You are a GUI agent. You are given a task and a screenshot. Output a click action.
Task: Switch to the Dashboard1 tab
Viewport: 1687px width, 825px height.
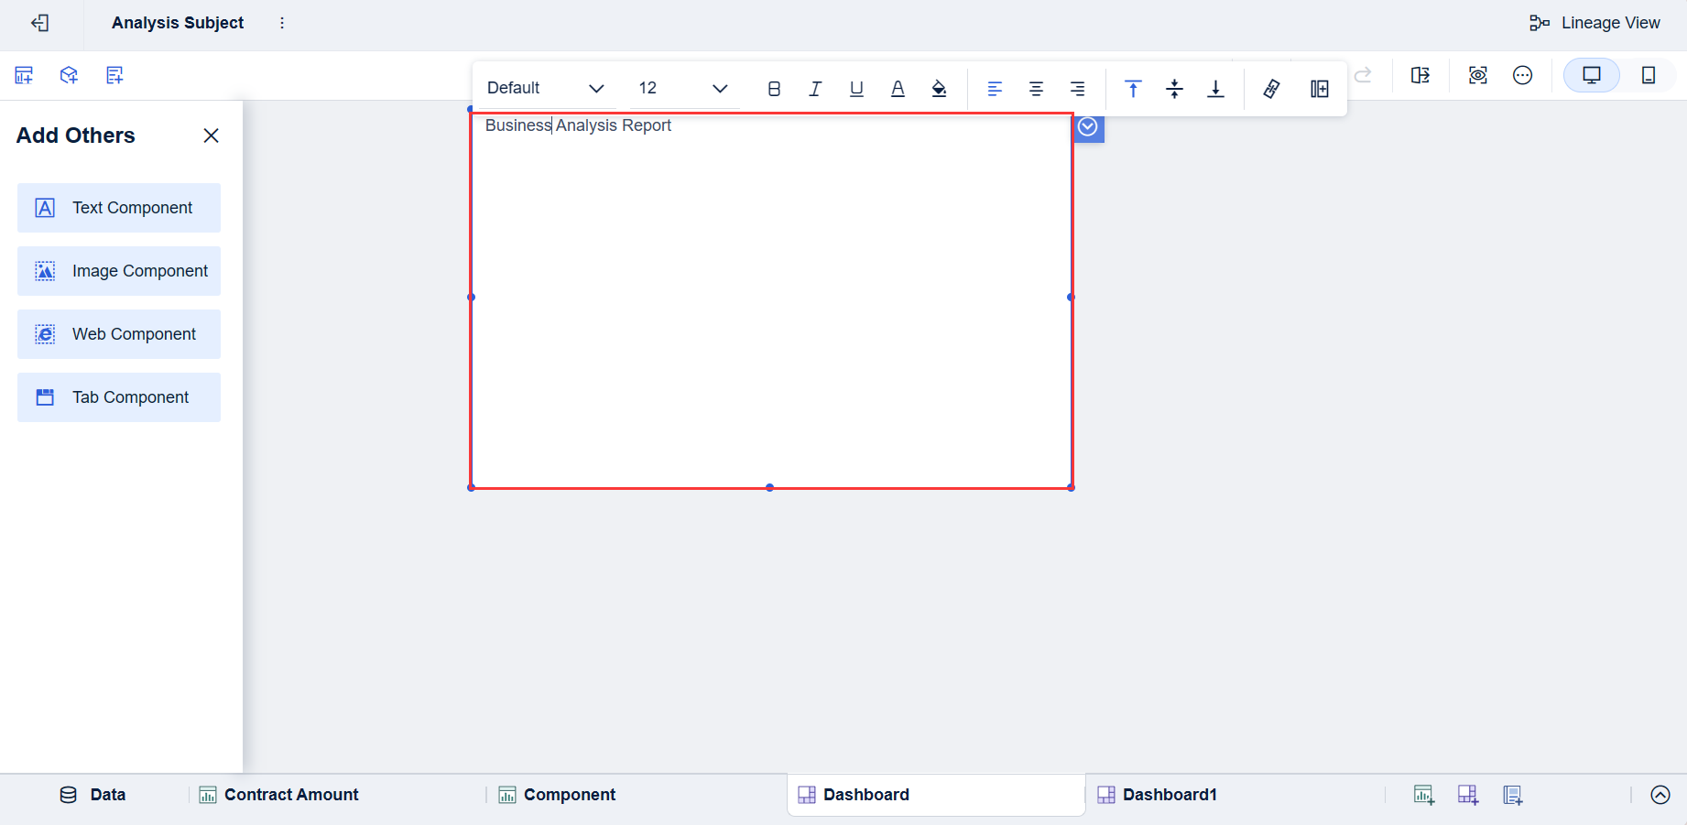[x=1170, y=795]
